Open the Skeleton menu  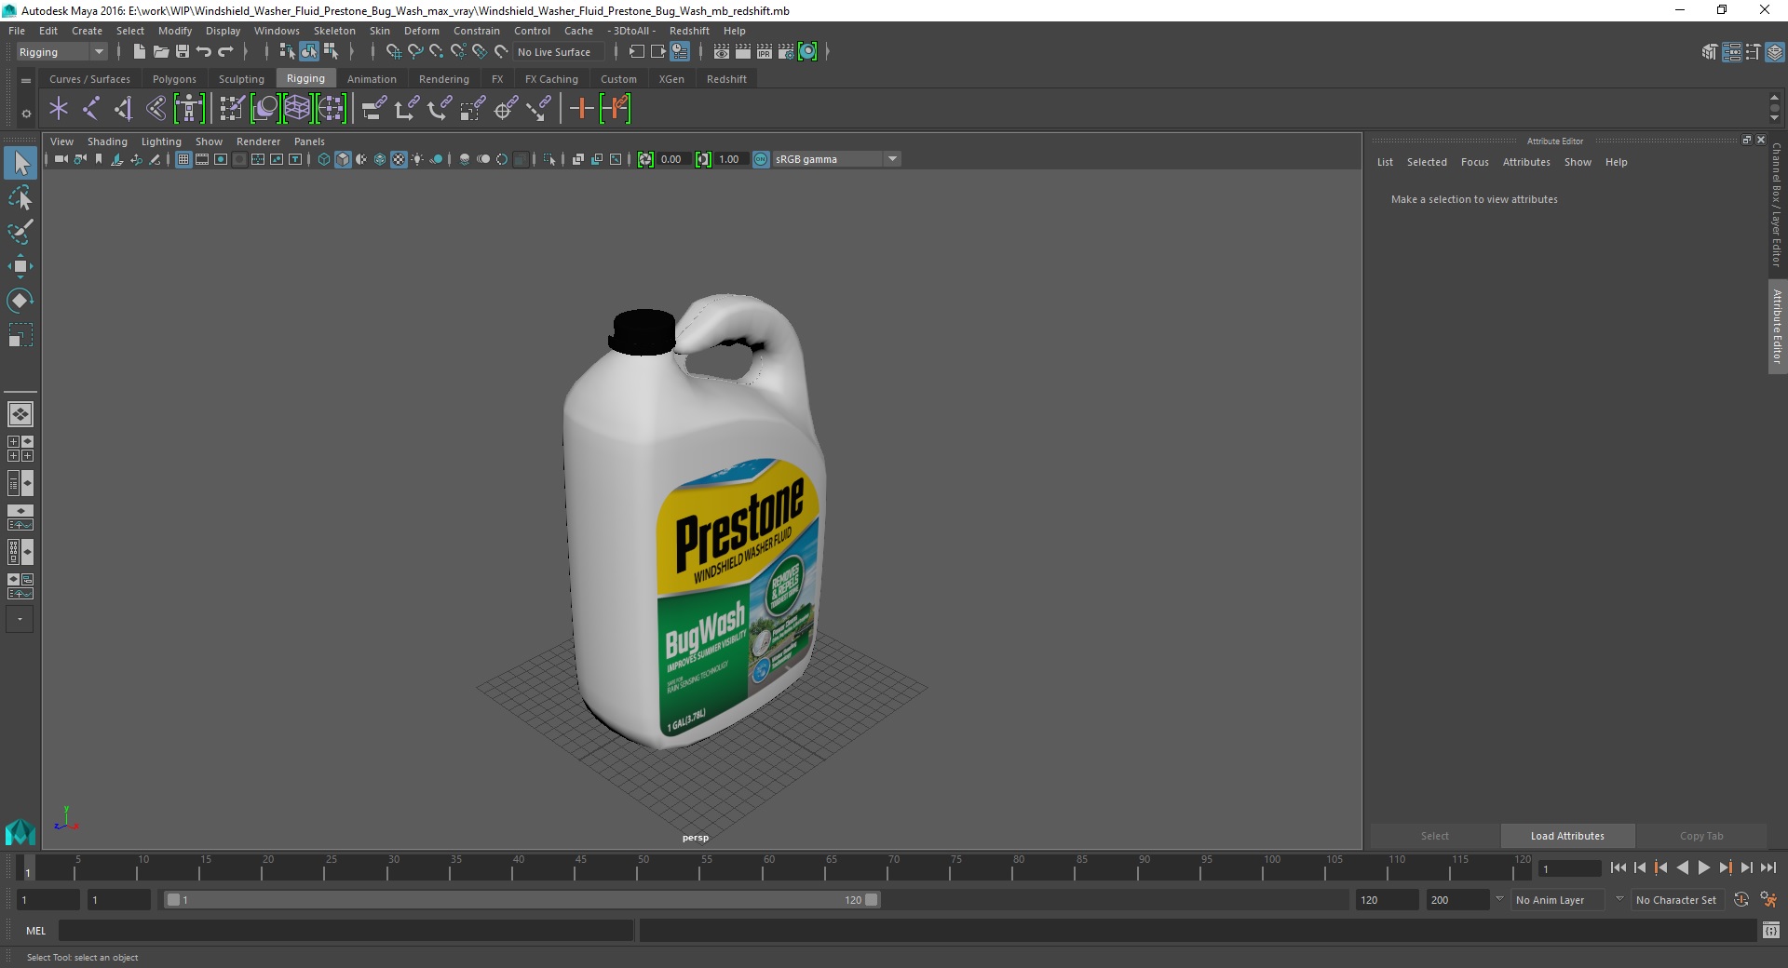click(x=334, y=31)
